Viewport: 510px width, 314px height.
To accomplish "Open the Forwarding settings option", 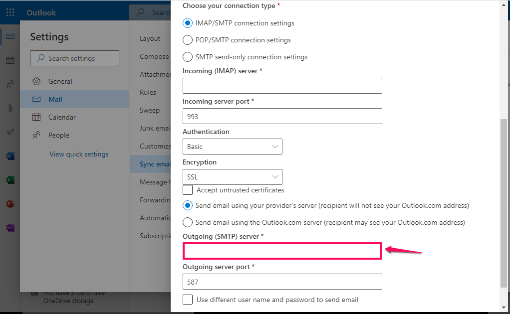I will (156, 199).
